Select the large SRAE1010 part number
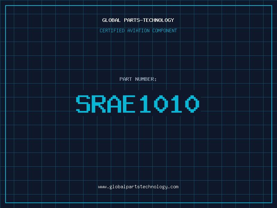The height and width of the screenshot is (208, 277). pos(138,104)
